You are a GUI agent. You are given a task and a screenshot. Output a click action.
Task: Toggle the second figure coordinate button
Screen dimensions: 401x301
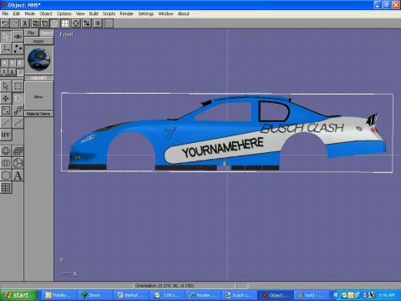tap(12, 73)
